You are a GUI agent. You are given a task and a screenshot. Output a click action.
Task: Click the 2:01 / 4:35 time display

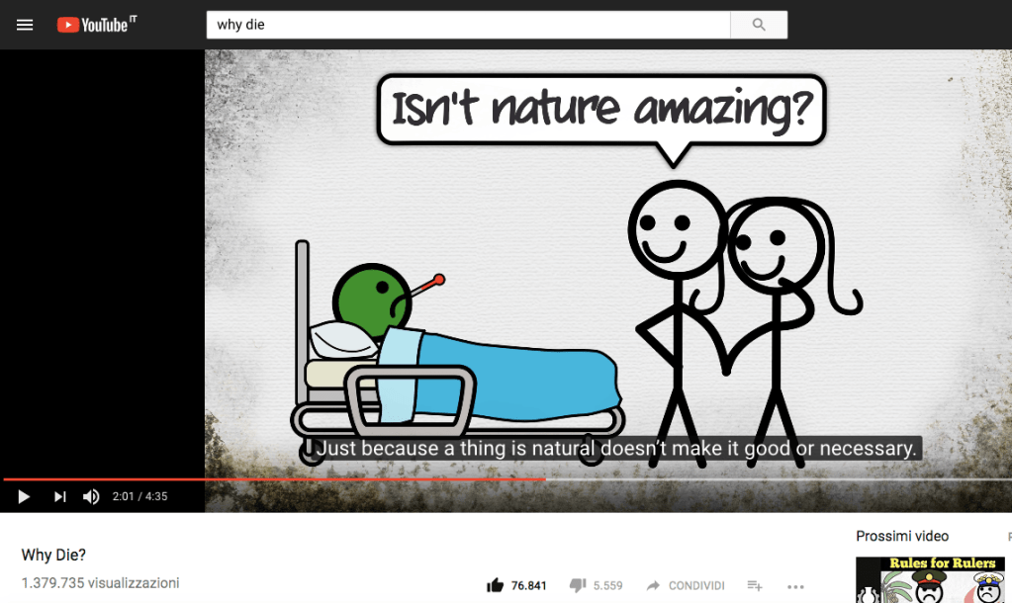click(x=139, y=496)
